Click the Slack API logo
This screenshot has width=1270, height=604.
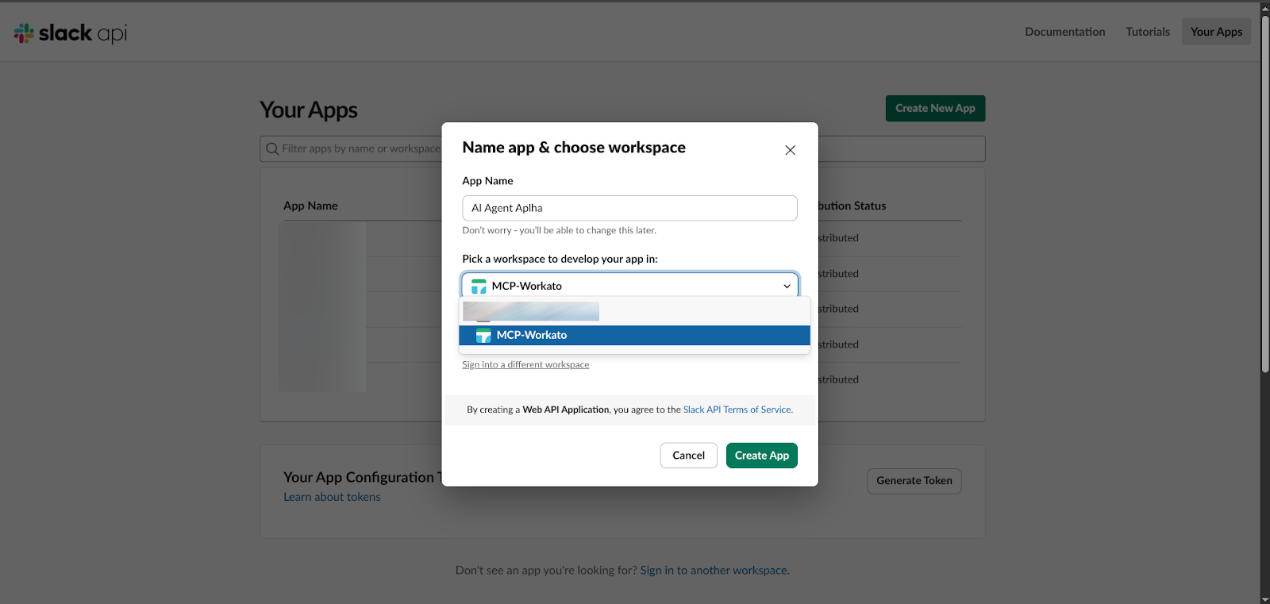[x=70, y=33]
